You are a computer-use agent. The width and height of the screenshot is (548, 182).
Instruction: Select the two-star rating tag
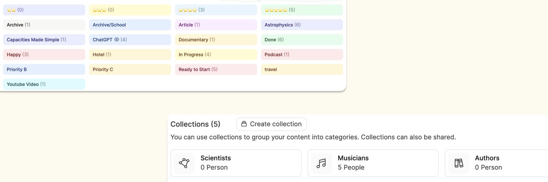pyautogui.click(x=44, y=10)
